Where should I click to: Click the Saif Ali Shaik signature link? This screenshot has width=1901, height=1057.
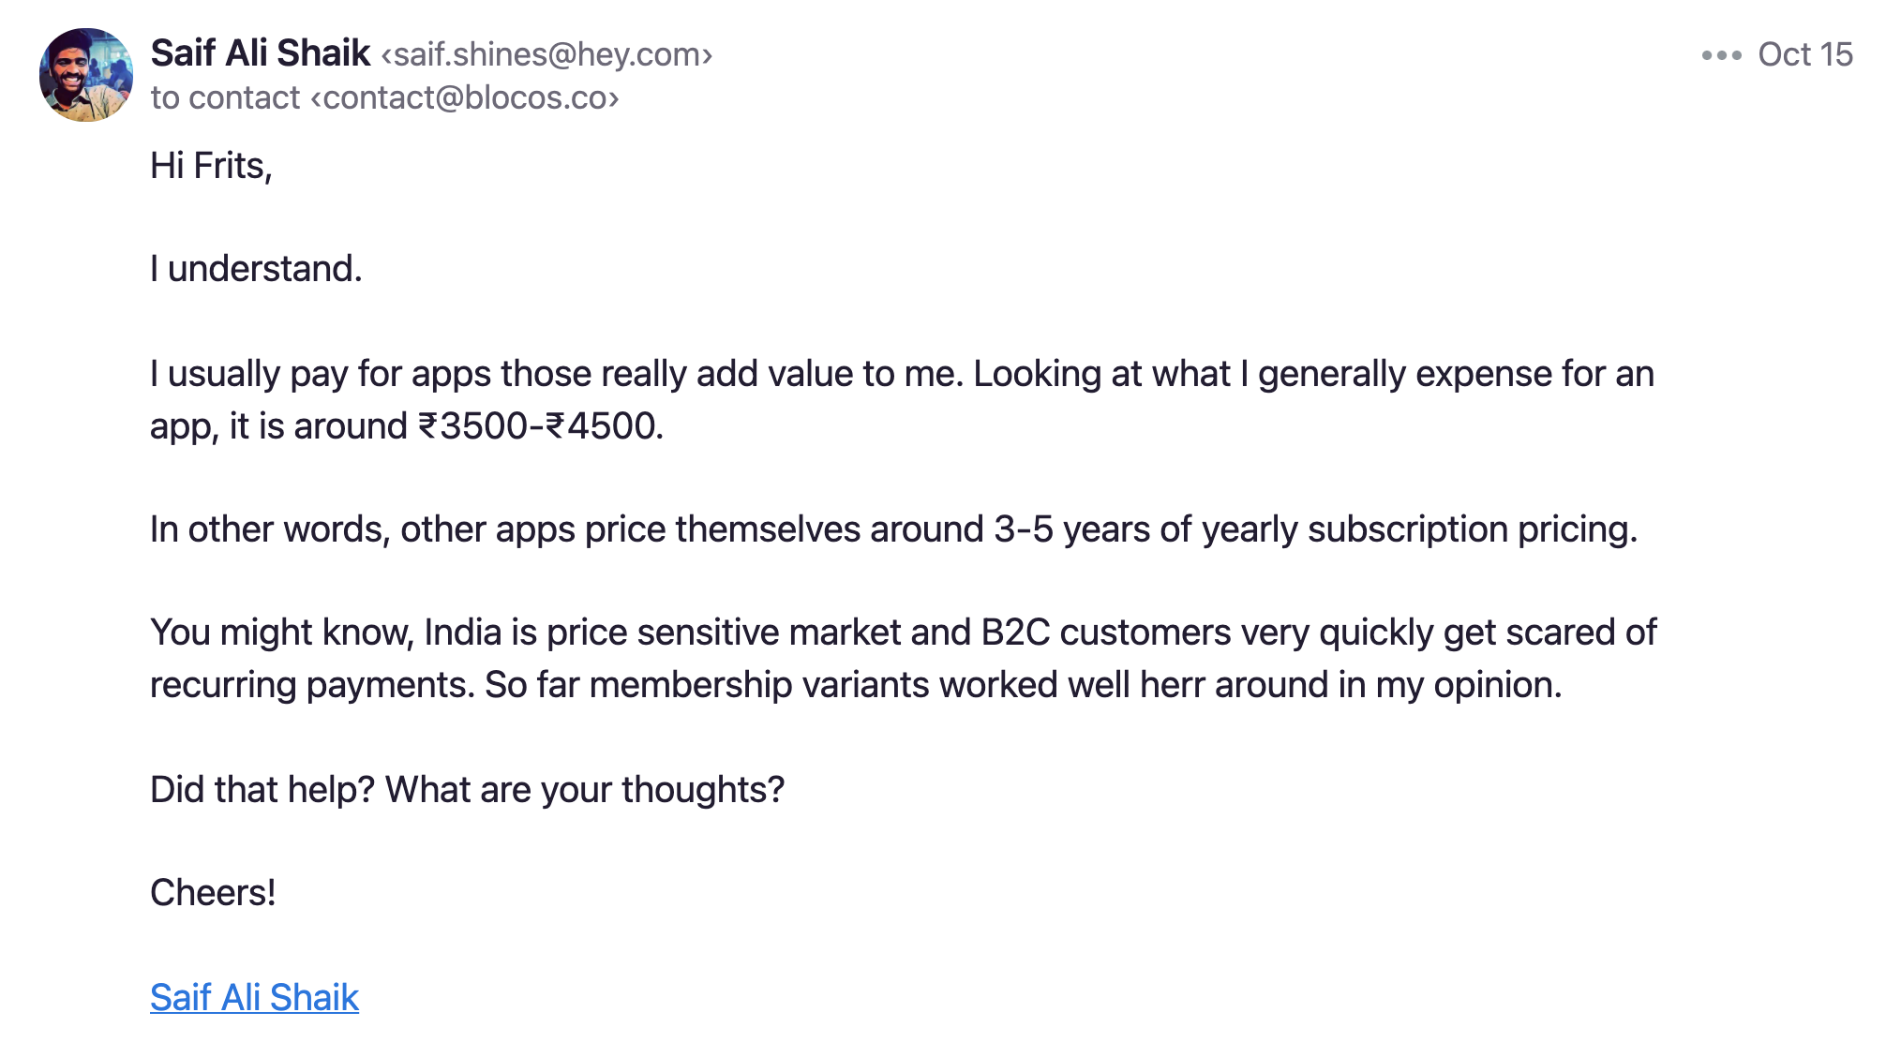[x=254, y=997]
